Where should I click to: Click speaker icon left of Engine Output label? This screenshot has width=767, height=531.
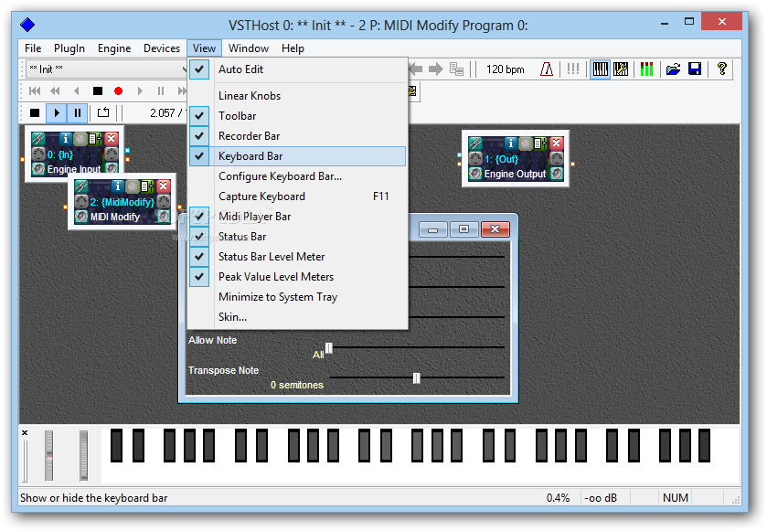pyautogui.click(x=475, y=174)
